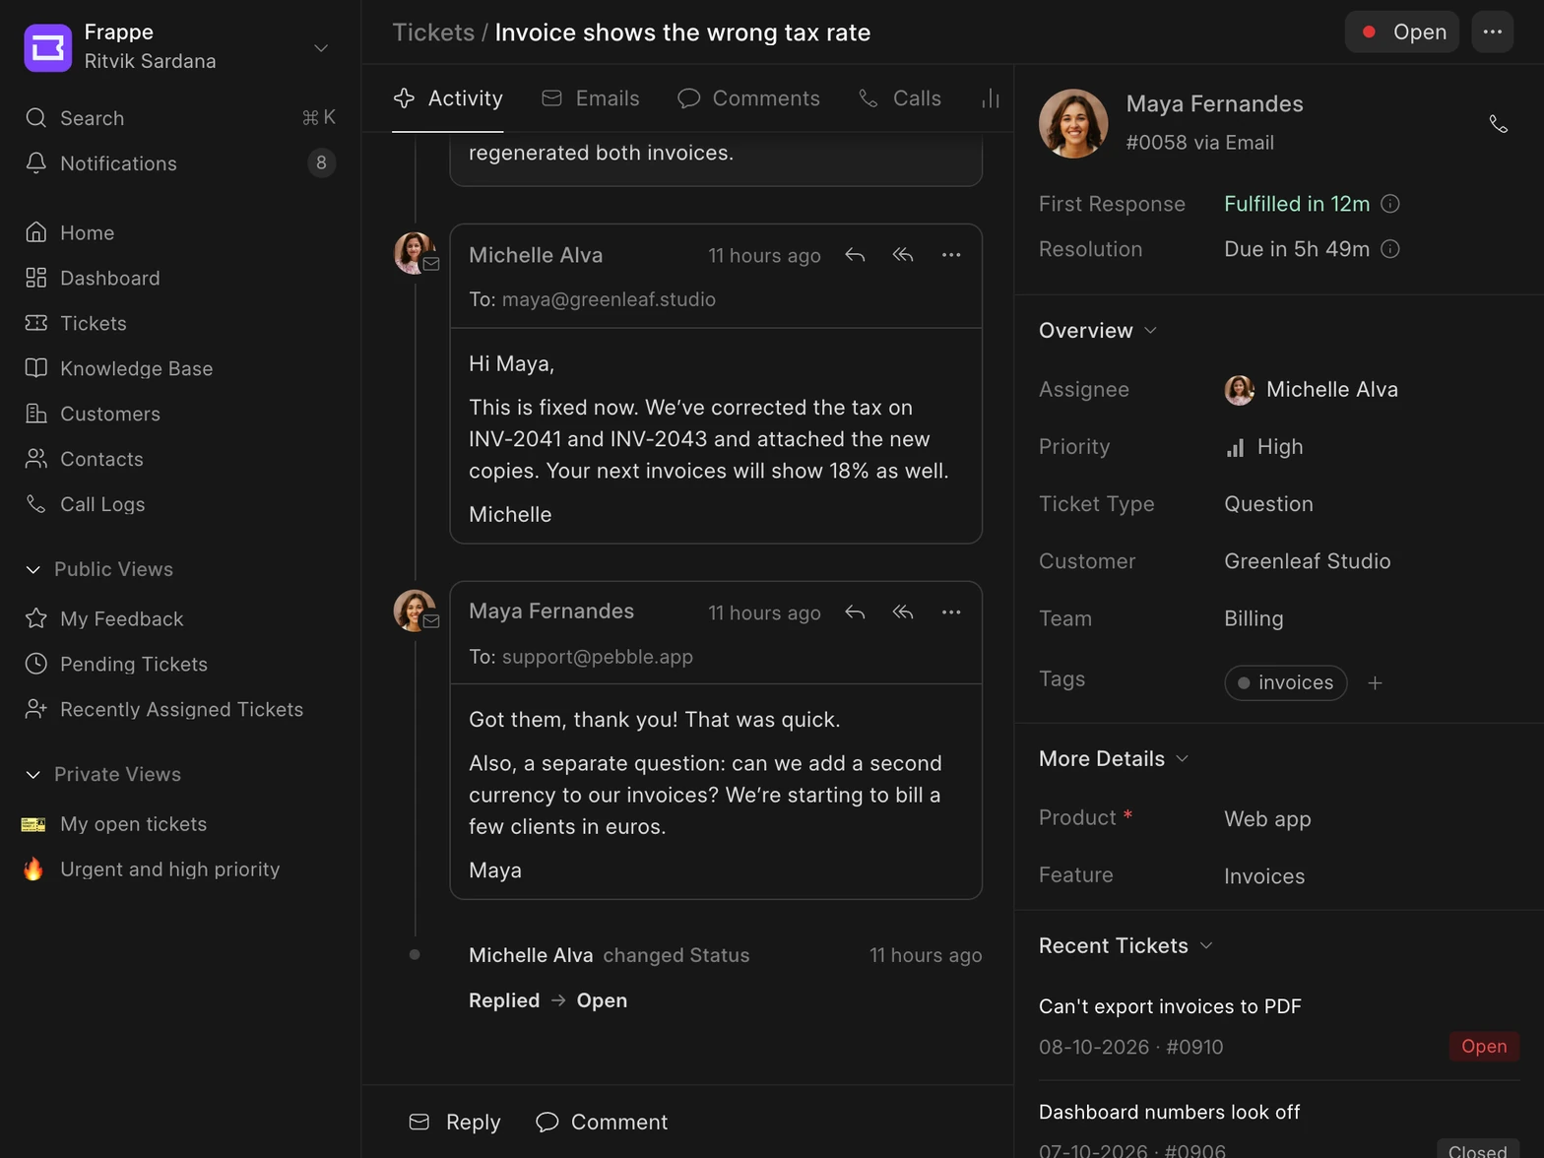Viewport: 1544px width, 1158px height.
Task: Click the Tickets breadcrumb link
Action: pos(433,32)
